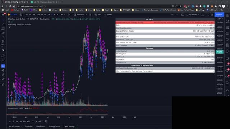Click the Backtesting 3commas DCA Bot legend
The width and height of the screenshot is (230, 129).
[x=19, y=25]
